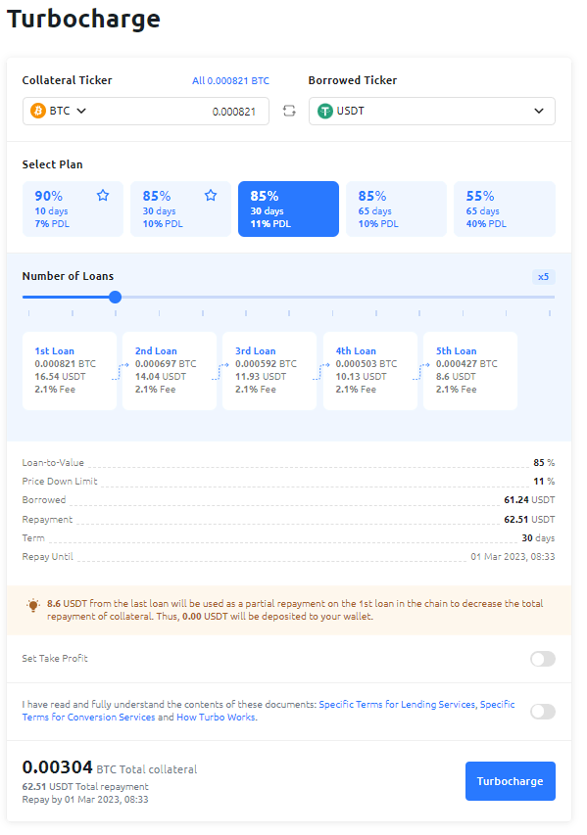This screenshot has height=835, width=587.
Task: Click the lightbulb hint icon
Action: coord(33,605)
